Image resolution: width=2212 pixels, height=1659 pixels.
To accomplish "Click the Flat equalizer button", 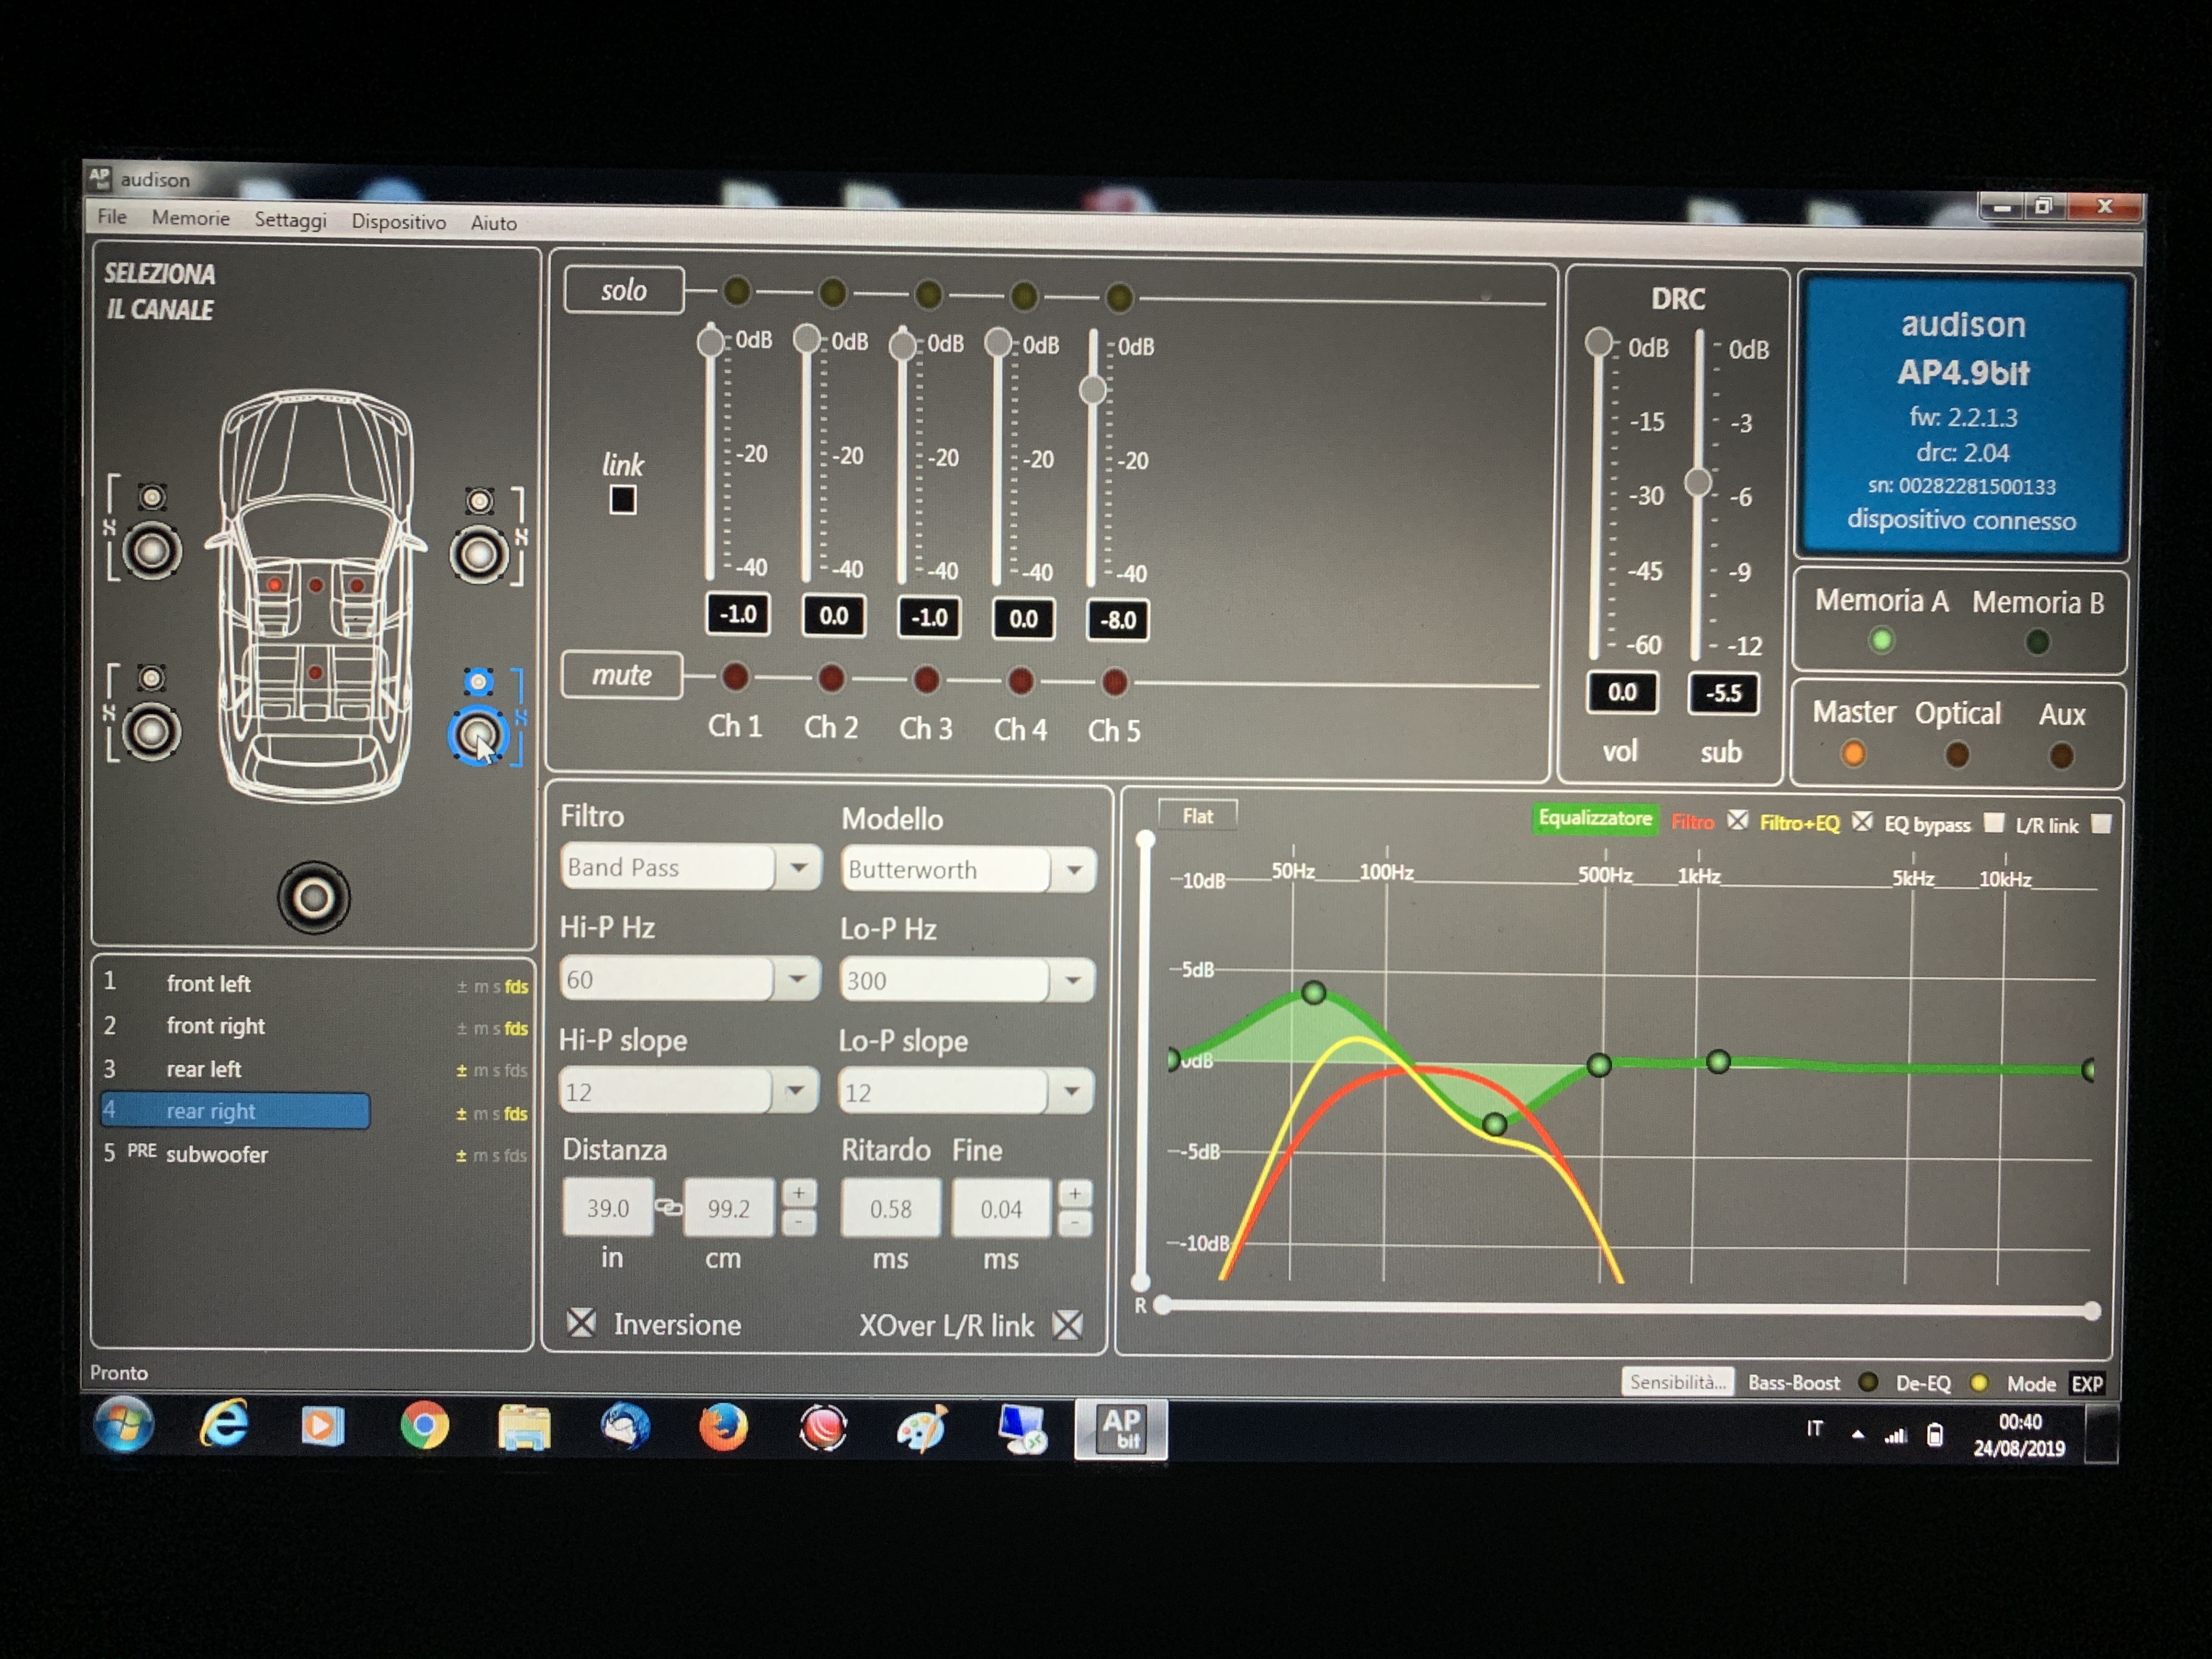I will pos(1197,816).
